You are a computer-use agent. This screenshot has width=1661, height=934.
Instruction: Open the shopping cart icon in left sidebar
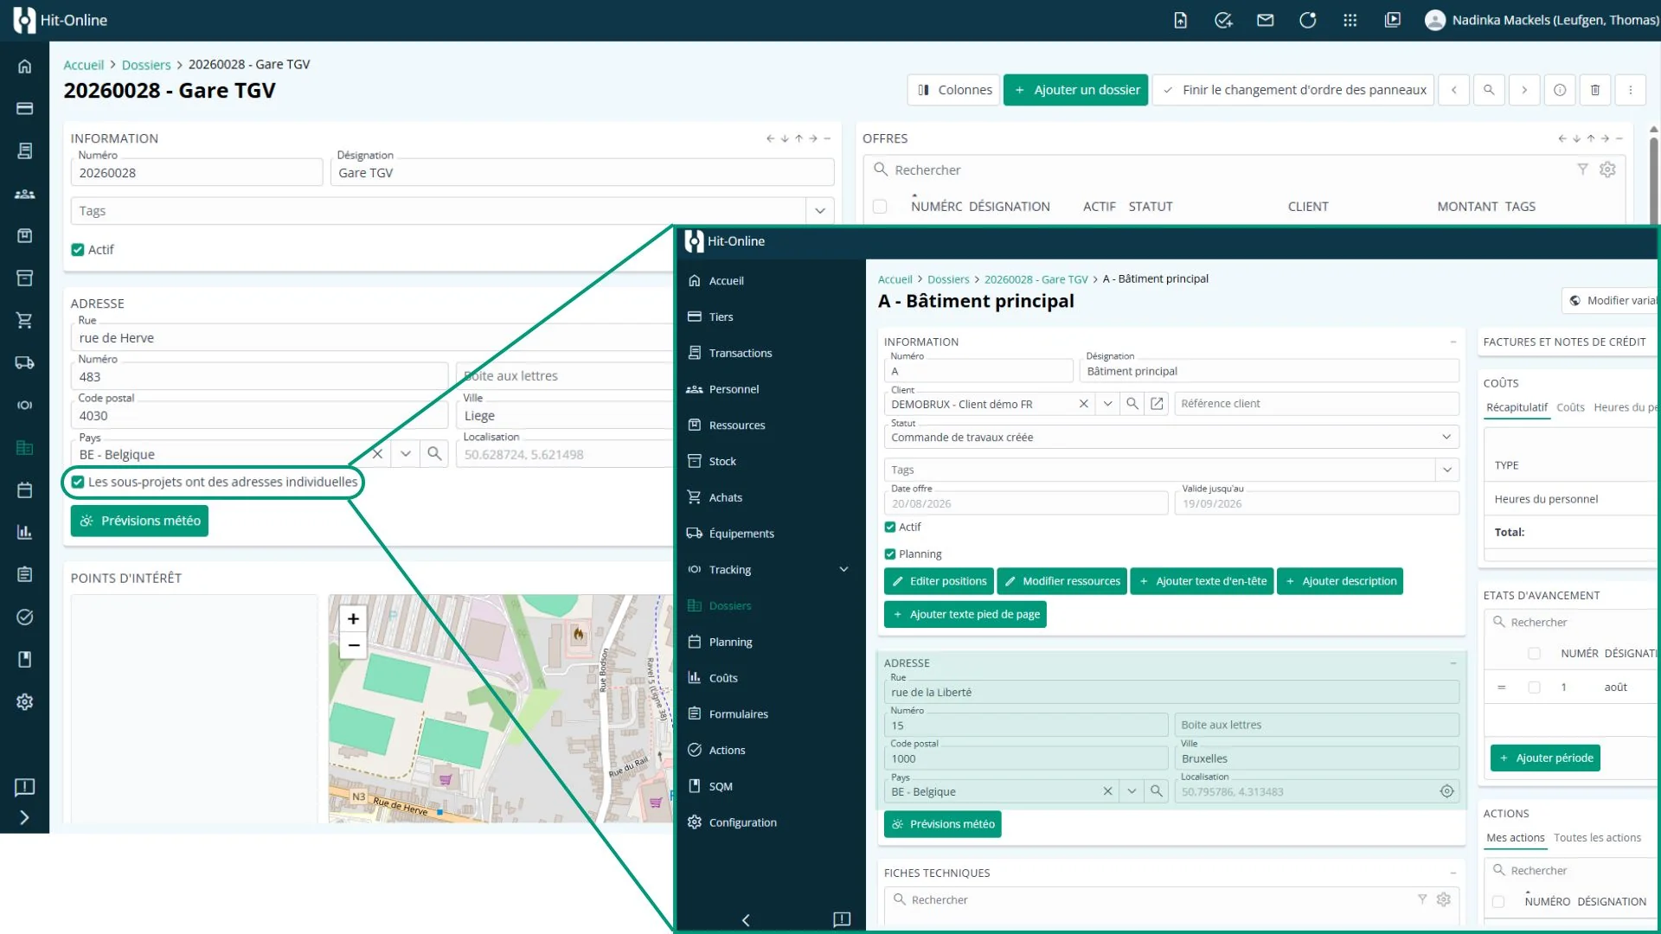(x=24, y=320)
